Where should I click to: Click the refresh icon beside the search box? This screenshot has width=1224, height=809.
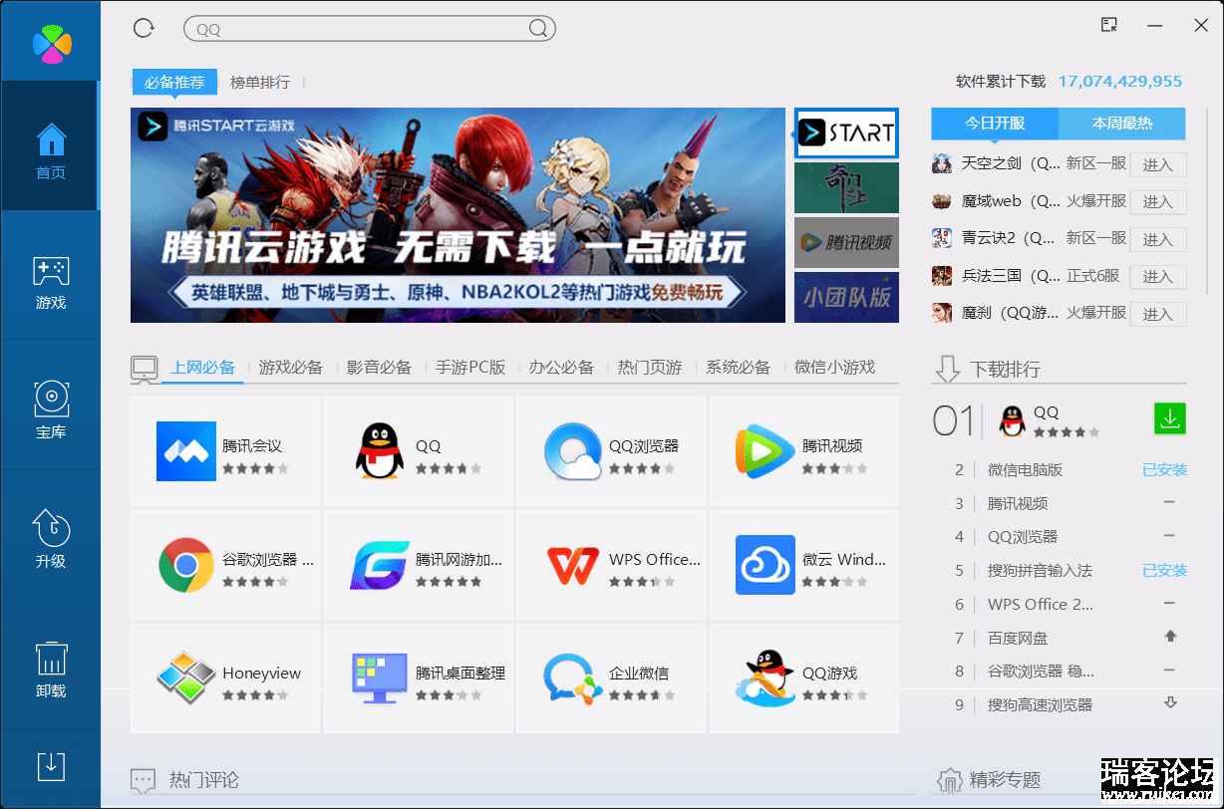tap(144, 28)
